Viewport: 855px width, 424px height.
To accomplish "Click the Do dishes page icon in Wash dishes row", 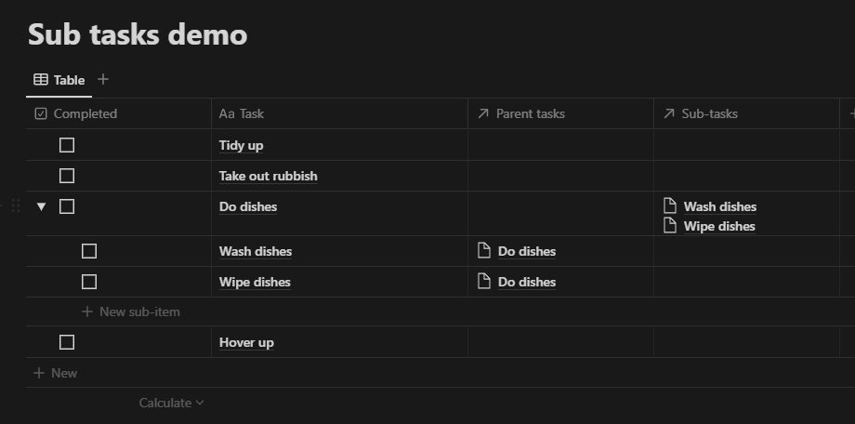I will [483, 250].
